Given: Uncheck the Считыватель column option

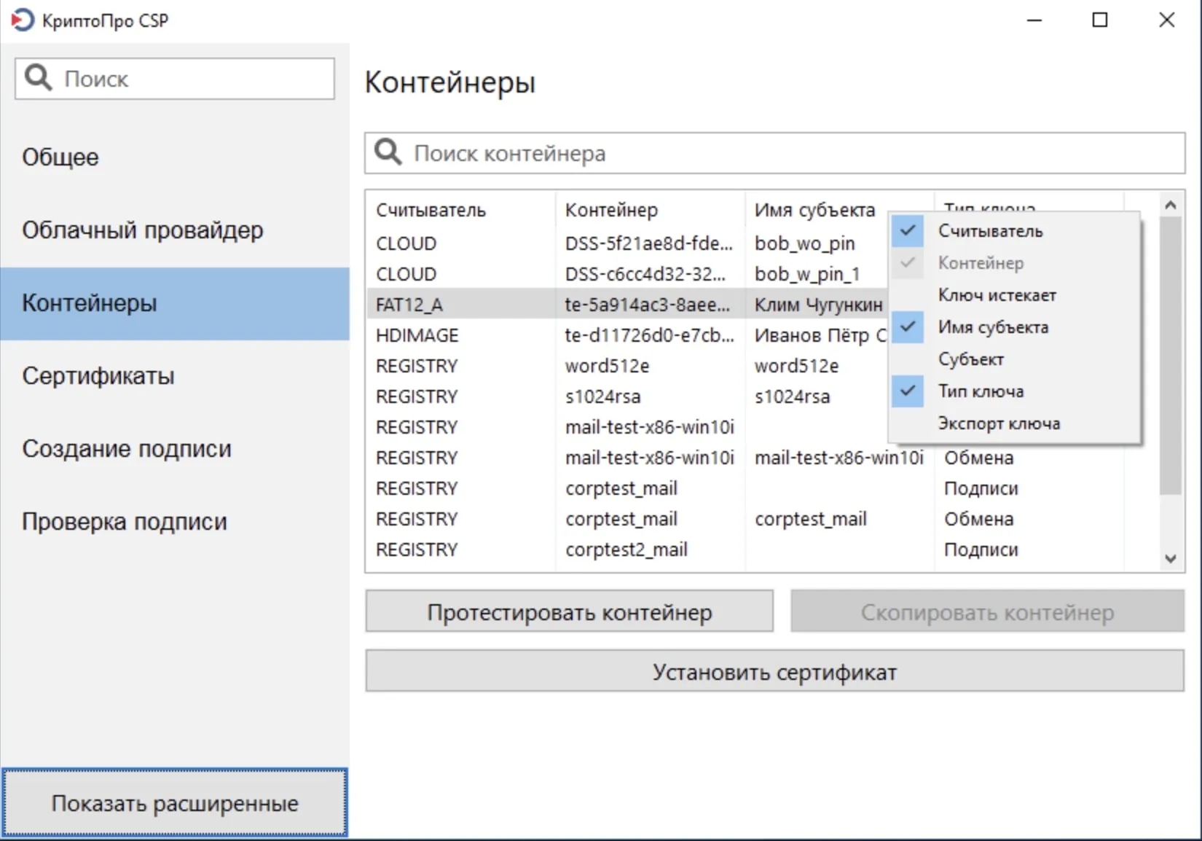Looking at the screenshot, I should click(990, 231).
